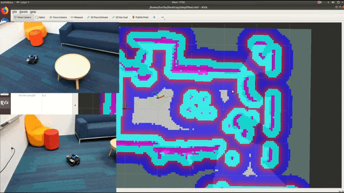Image resolution: width=344 pixels, height=193 pixels.
Task: Open the Activities overview
Action: (7, 2)
